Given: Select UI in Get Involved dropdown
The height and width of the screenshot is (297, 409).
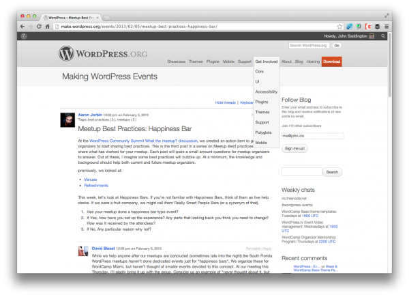Looking at the screenshot, I should click(x=257, y=81).
